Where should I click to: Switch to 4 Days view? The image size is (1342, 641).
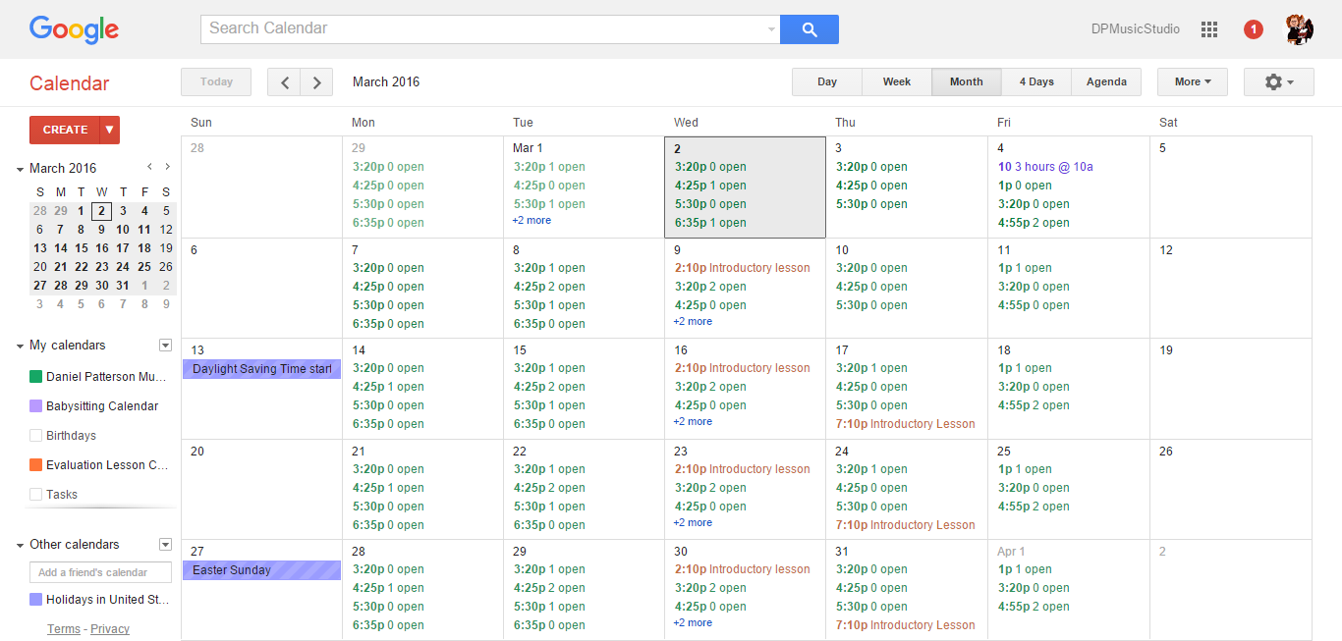point(1036,82)
